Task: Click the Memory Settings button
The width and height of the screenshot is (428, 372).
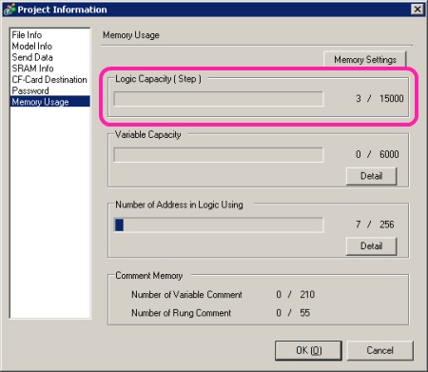Action: tap(365, 59)
